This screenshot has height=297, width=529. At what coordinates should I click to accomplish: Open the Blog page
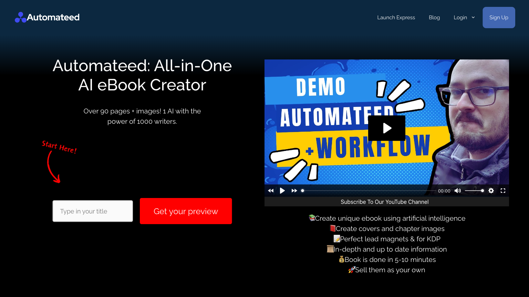434,17
